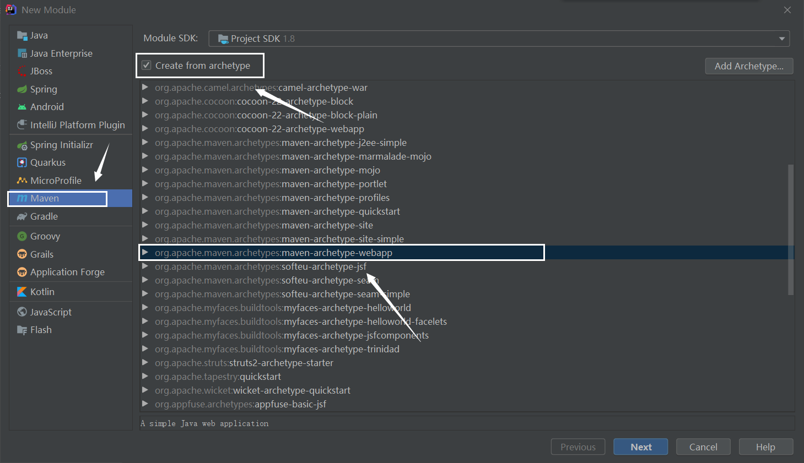This screenshot has height=463, width=804.
Task: Expand struts2-archetype-starter node
Action: [145, 363]
